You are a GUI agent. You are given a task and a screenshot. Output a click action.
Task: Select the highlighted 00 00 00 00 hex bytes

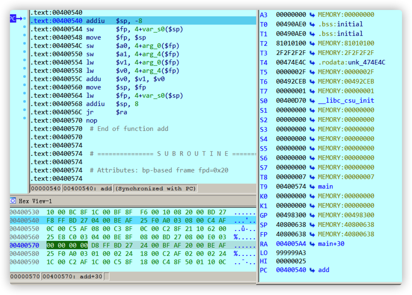[x=67, y=245]
